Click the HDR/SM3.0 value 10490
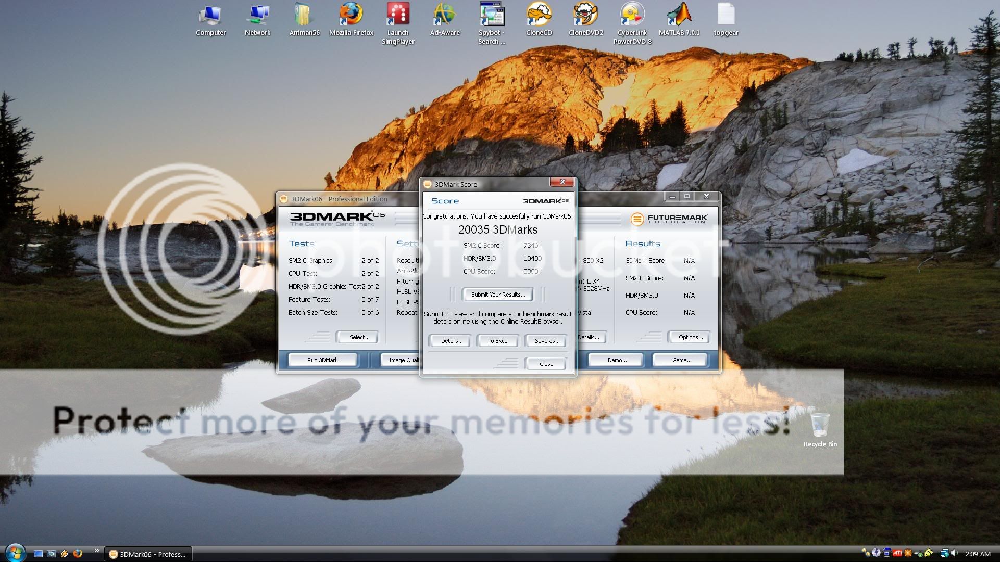The image size is (1000, 562). coord(533,258)
